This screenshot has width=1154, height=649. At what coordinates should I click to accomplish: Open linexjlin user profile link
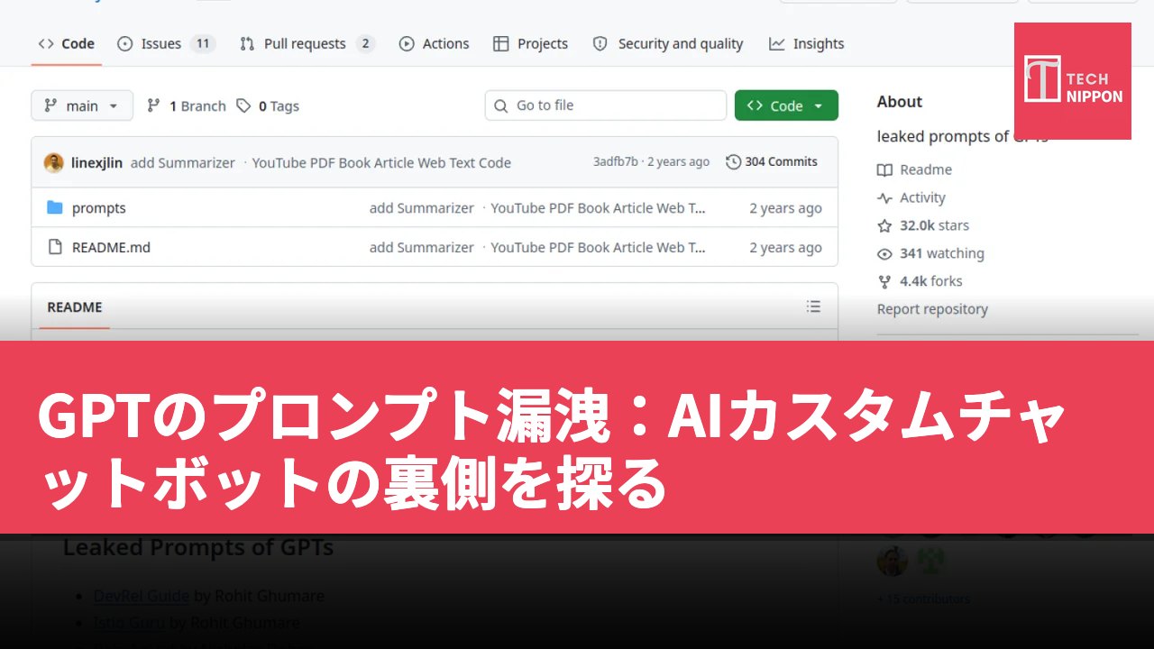[96, 162]
